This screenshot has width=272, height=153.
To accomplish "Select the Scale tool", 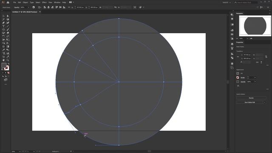I will (x=8, y=36).
